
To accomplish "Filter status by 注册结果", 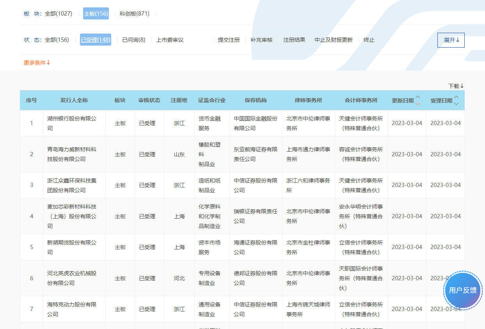I will click(294, 40).
